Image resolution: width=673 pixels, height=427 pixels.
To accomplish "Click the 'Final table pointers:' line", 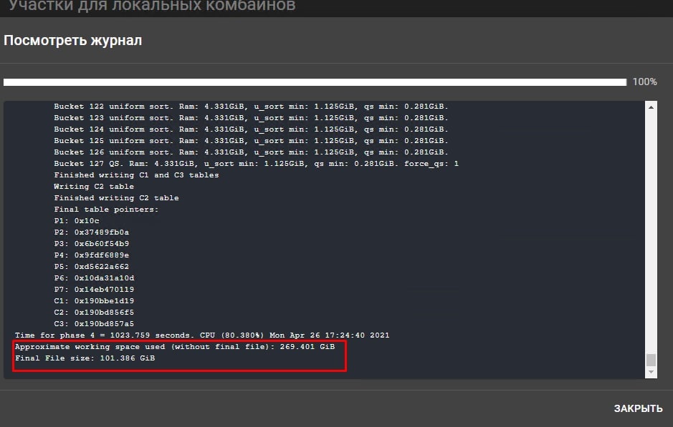I will coord(106,210).
